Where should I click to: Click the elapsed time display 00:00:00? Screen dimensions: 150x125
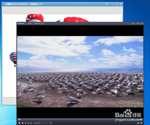click(x=37, y=123)
